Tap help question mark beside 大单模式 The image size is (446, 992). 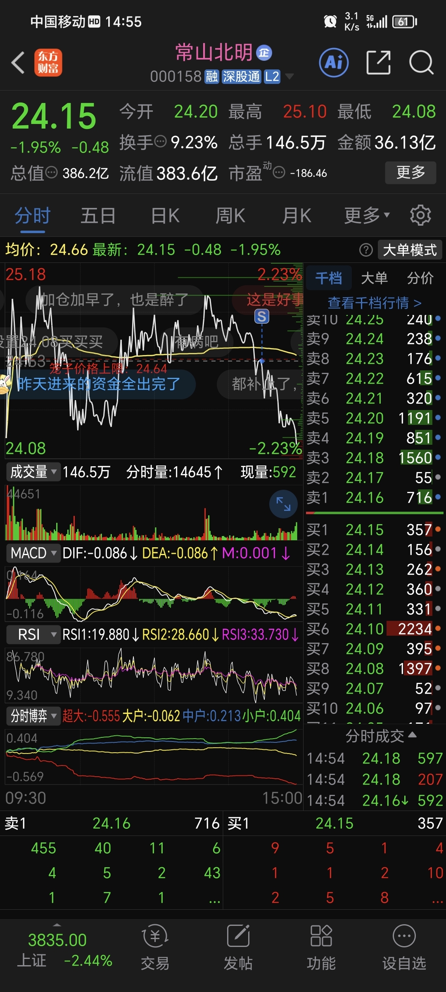coord(366,250)
